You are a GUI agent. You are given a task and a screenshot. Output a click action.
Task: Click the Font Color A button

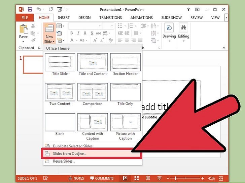coord(72,40)
